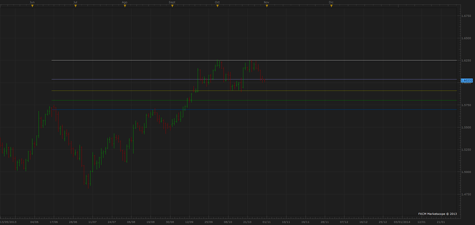The width and height of the screenshot is (475, 225).
Task: Click the Jul month marker triangle
Action: click(x=75, y=6)
